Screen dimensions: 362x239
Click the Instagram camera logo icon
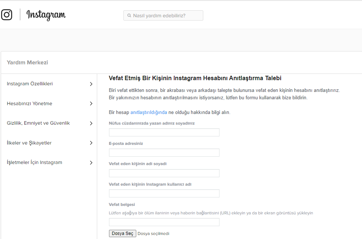click(7, 15)
